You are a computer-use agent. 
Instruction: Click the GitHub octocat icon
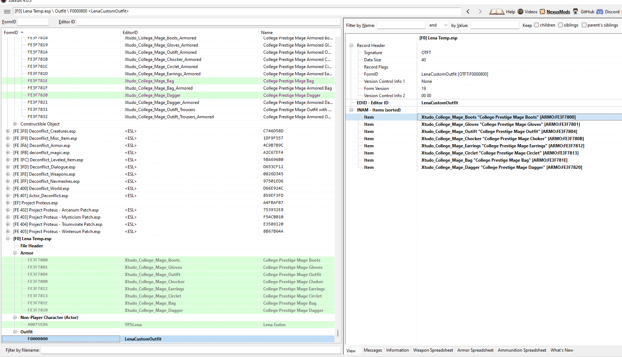click(575, 11)
